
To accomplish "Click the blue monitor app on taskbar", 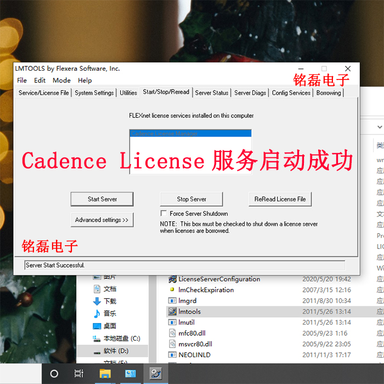I will click(x=131, y=374).
